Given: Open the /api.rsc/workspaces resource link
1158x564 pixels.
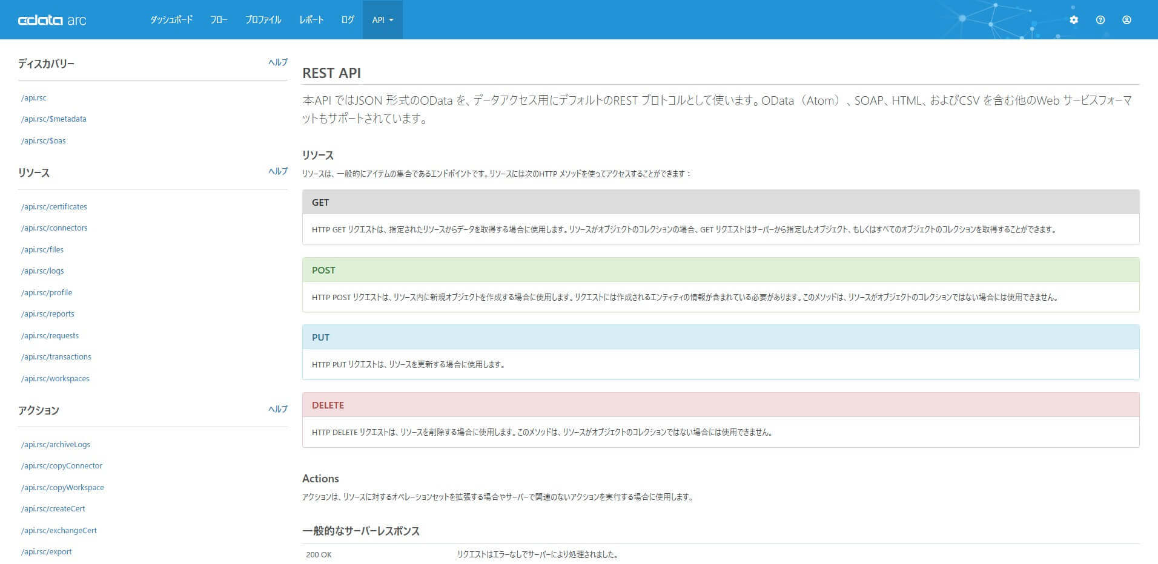Looking at the screenshot, I should tap(55, 378).
